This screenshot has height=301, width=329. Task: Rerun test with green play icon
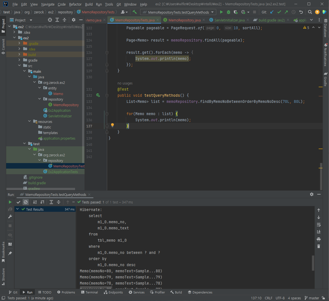coord(10,202)
